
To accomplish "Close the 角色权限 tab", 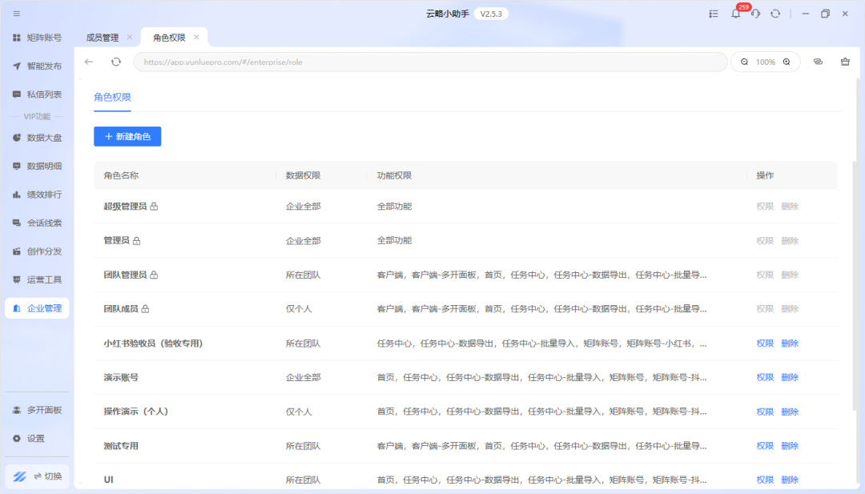I will tap(196, 38).
